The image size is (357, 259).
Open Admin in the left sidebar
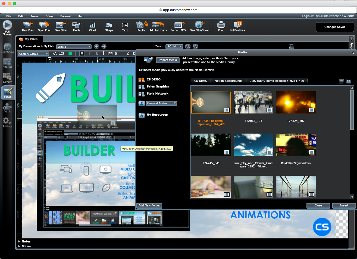pos(7,108)
